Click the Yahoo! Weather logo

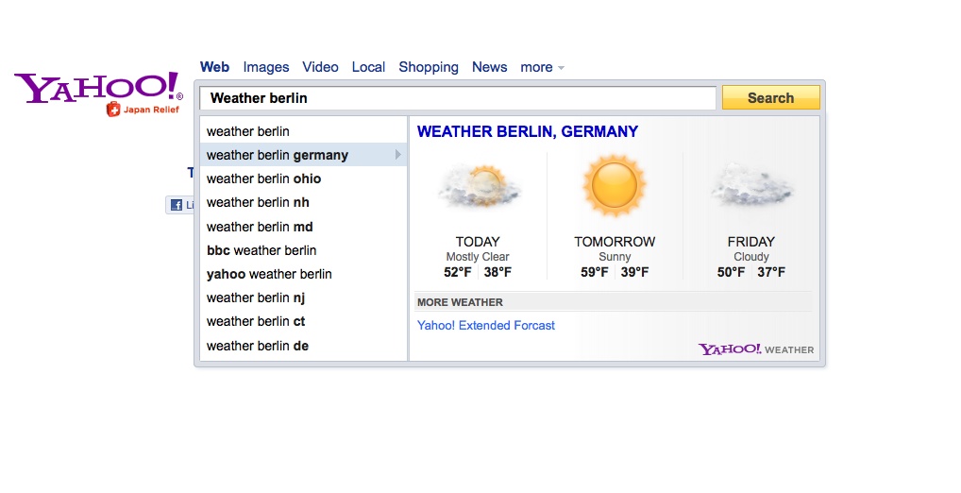756,349
